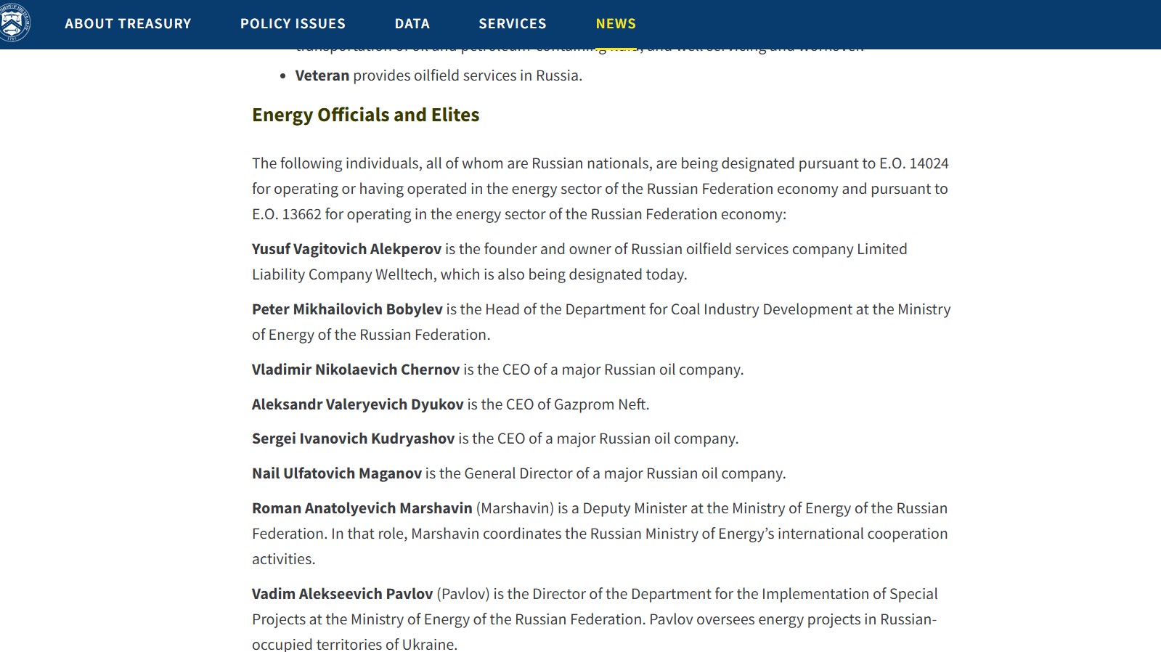The width and height of the screenshot is (1161, 652).
Task: Click the Treasury Department seal logo
Action: click(15, 23)
